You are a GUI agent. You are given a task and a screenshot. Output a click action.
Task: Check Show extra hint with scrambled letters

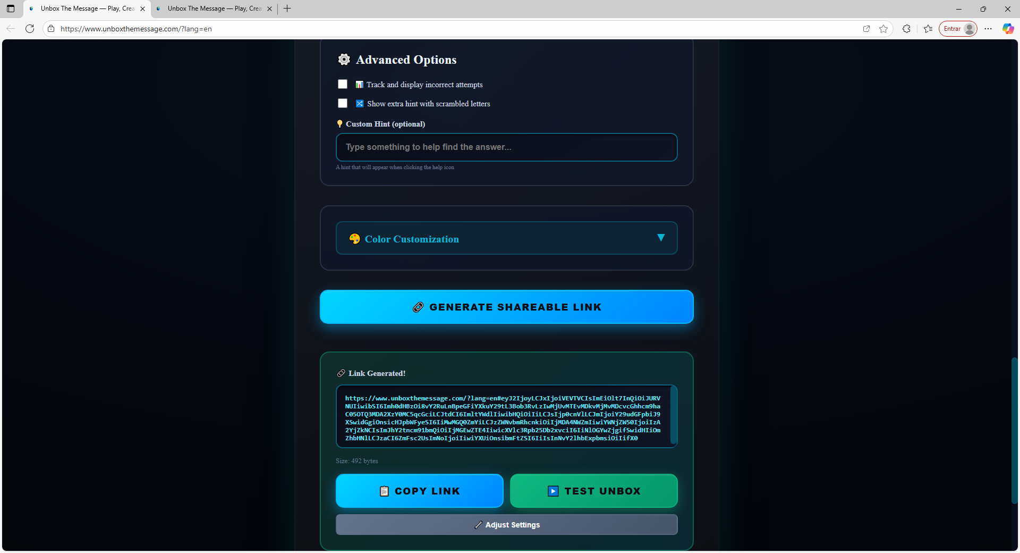(x=342, y=103)
